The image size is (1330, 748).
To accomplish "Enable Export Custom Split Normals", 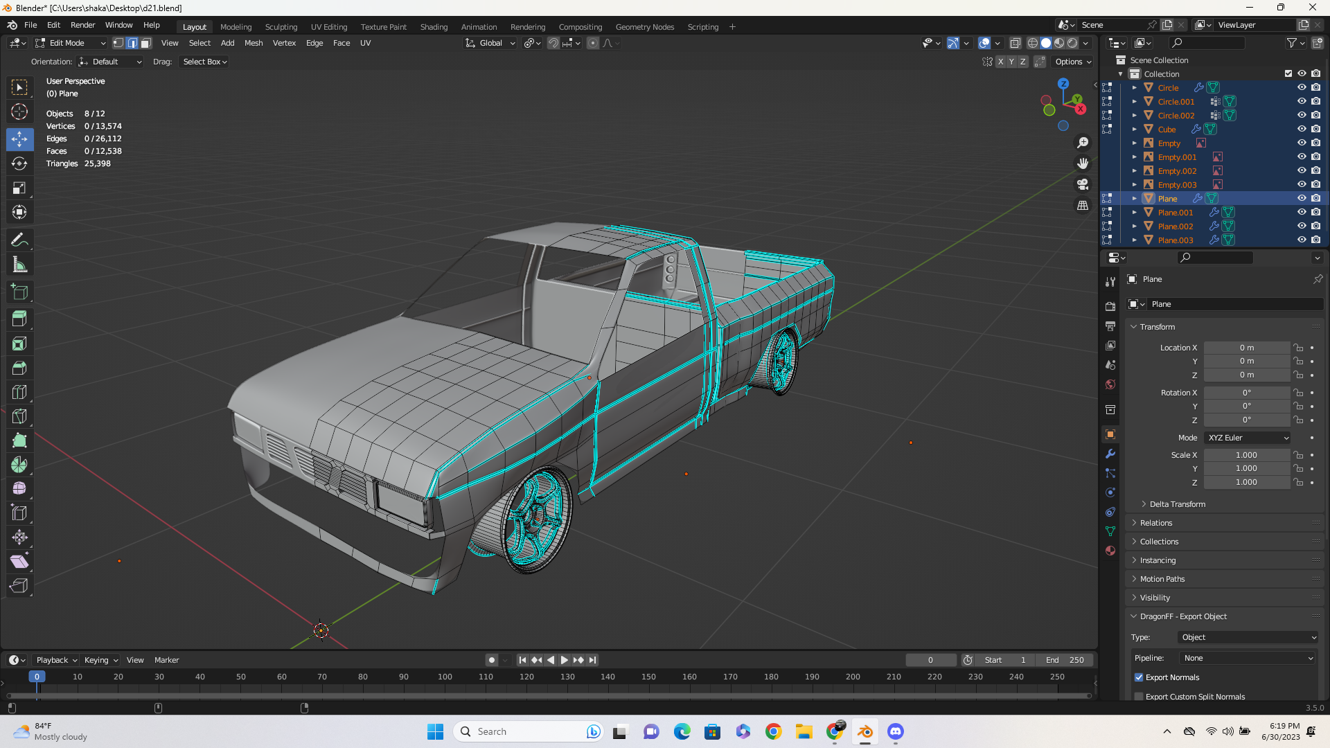I will pos(1139,697).
